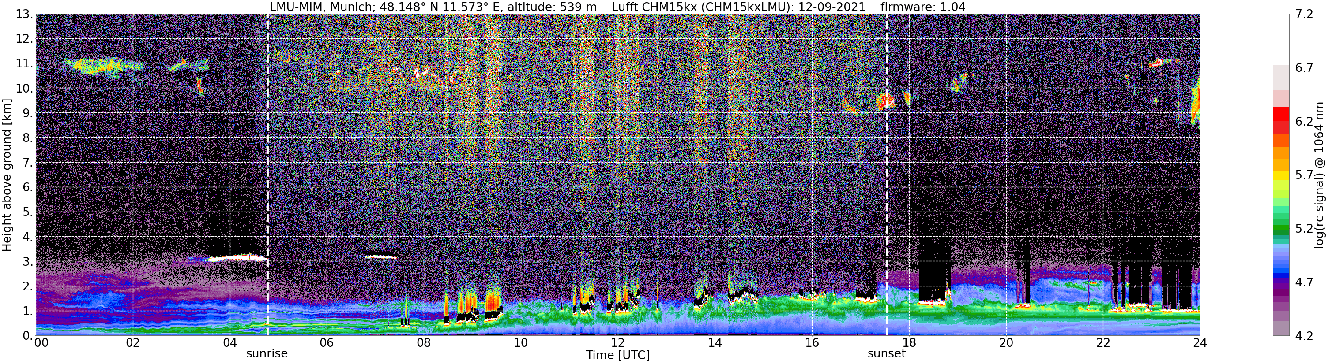The width and height of the screenshot is (1328, 364).
Task: Click the 'sunrise' label below the axis
Action: (x=267, y=354)
